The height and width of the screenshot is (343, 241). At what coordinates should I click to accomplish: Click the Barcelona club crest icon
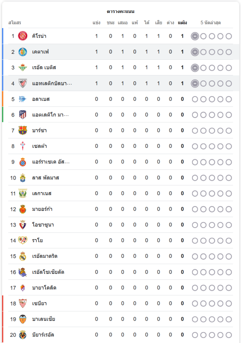click(23, 130)
